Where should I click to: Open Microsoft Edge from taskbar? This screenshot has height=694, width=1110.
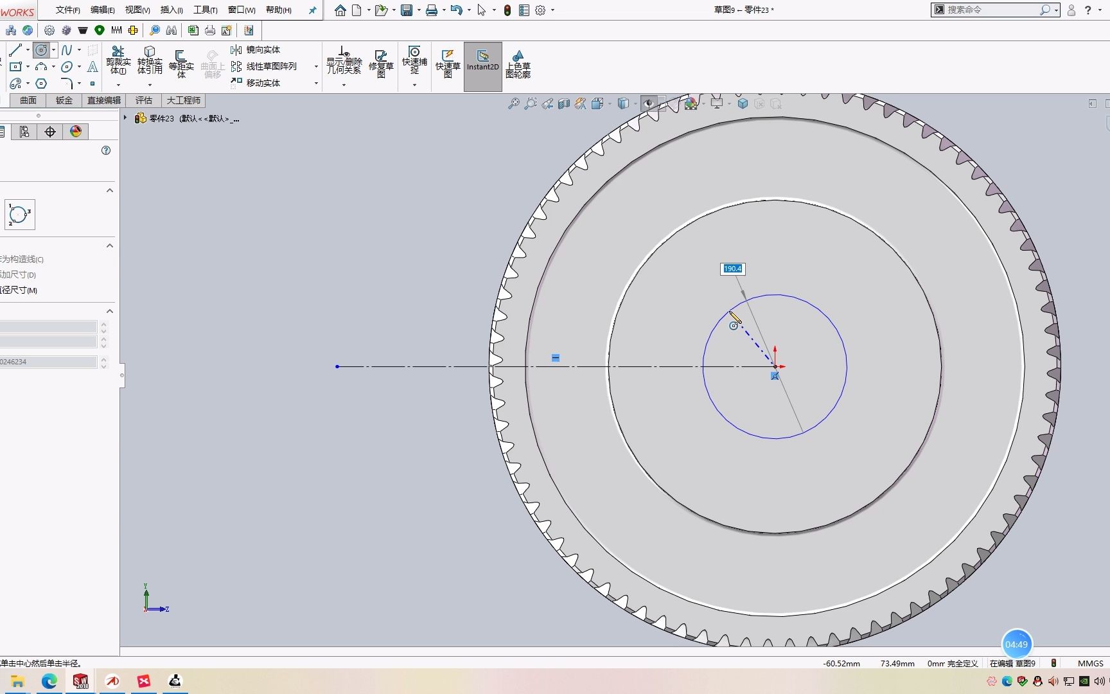pyautogui.click(x=49, y=681)
